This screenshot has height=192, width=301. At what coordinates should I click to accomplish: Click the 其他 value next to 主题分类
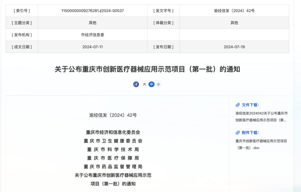[x=92, y=23]
